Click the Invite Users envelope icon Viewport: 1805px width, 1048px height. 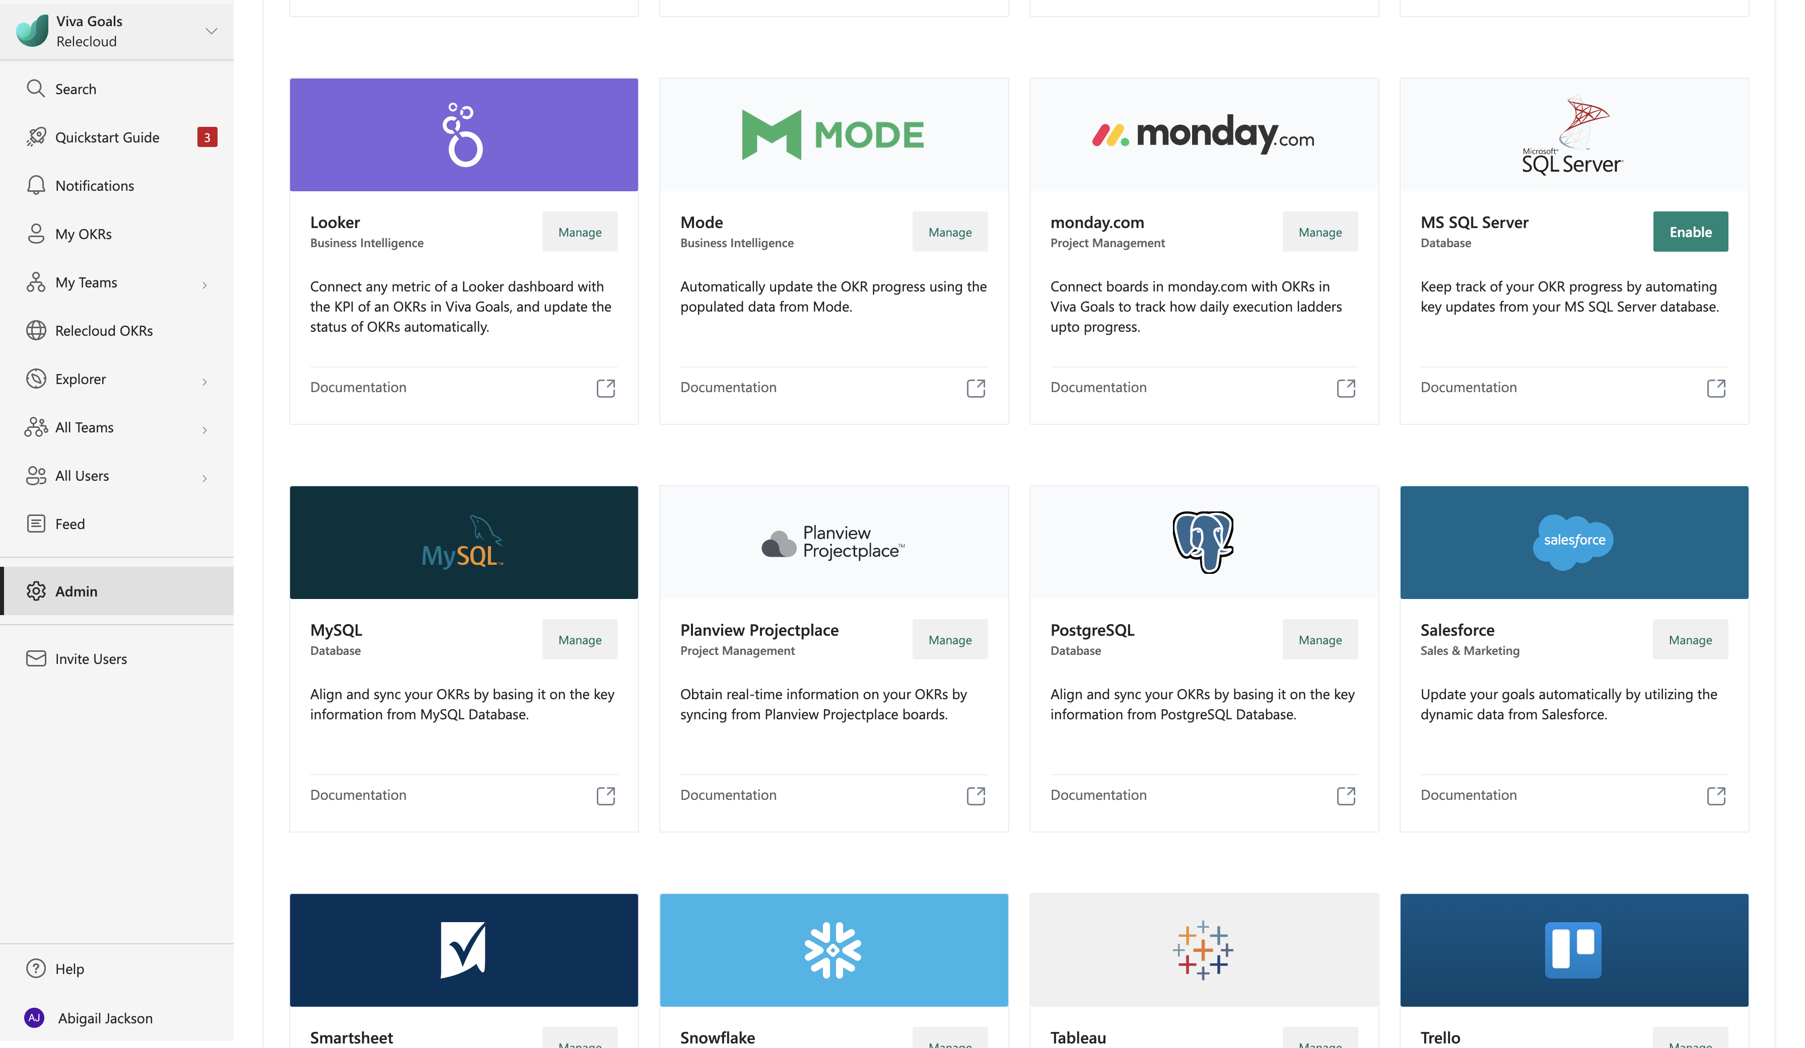36,658
